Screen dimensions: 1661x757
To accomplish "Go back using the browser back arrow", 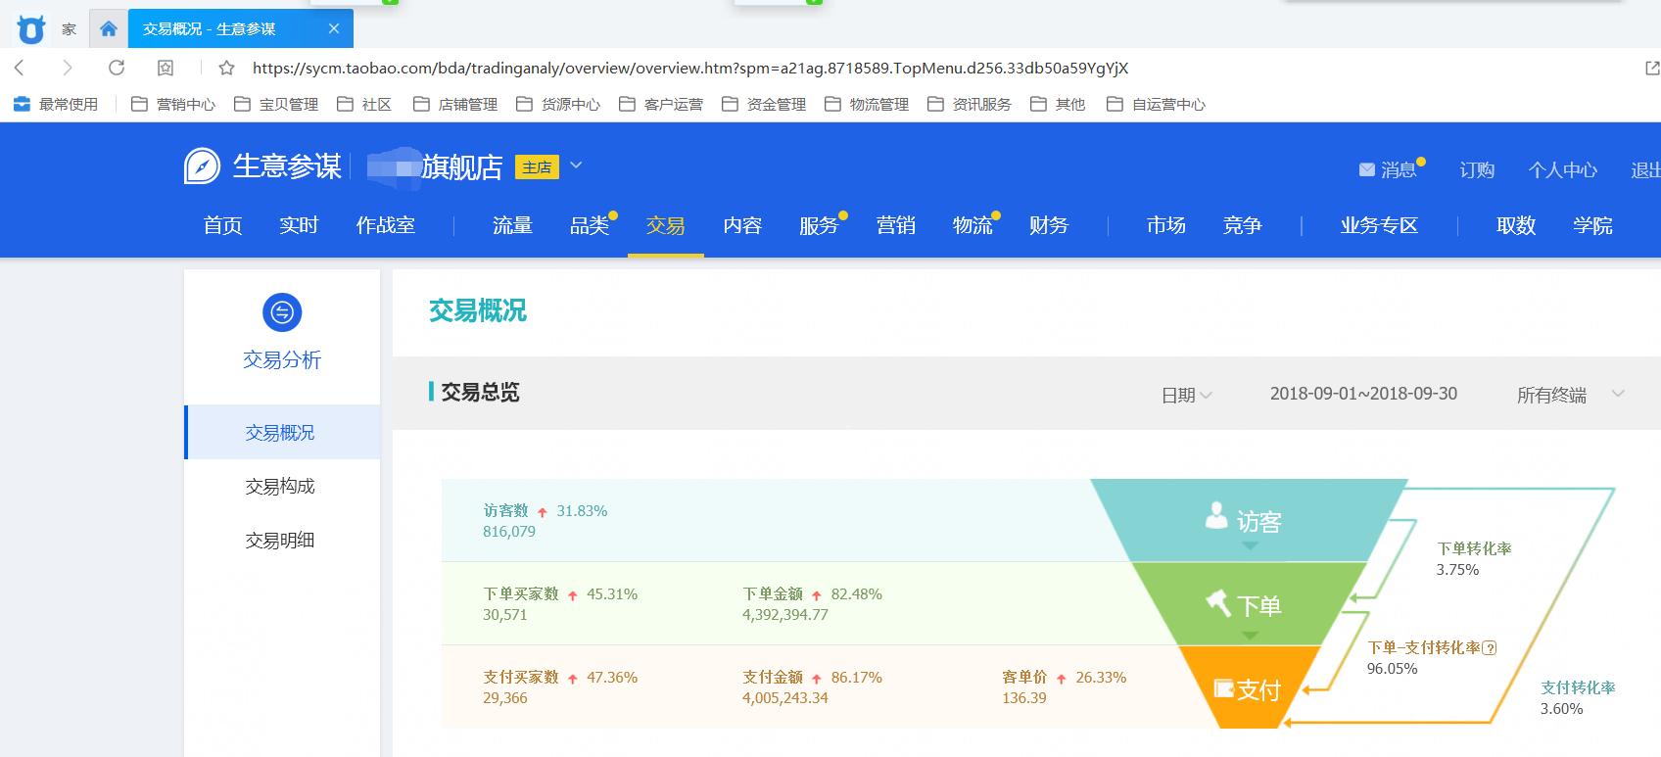I will coord(20,68).
